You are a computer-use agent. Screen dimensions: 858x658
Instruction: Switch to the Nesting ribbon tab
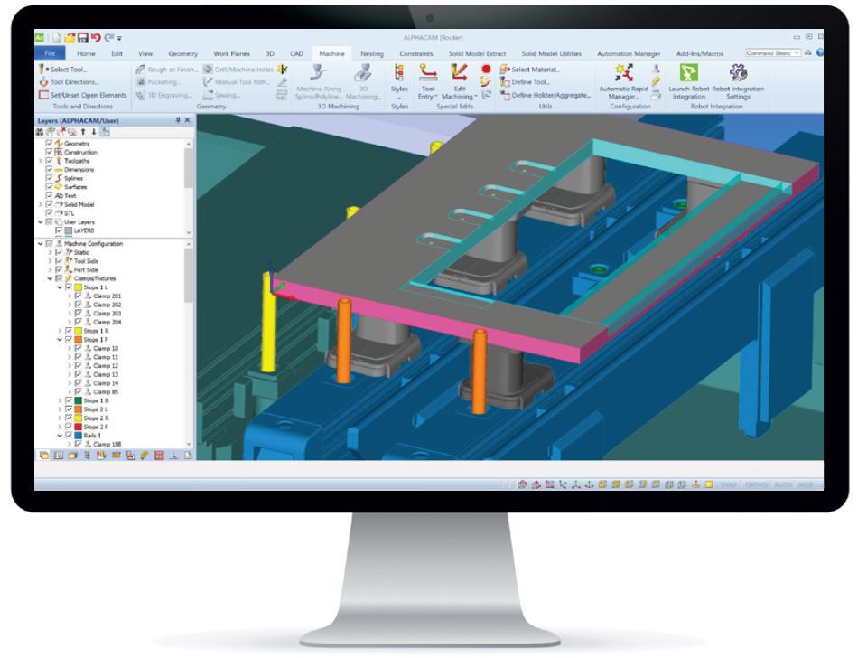click(x=372, y=53)
